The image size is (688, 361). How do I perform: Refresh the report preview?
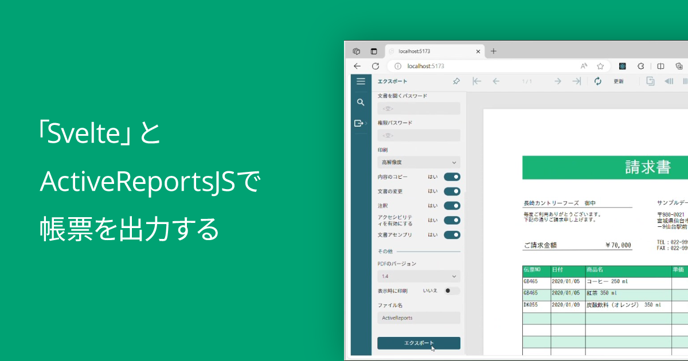598,81
